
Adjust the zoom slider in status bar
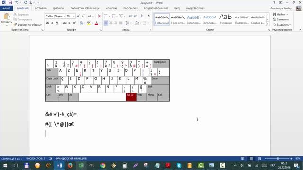coord(278,159)
